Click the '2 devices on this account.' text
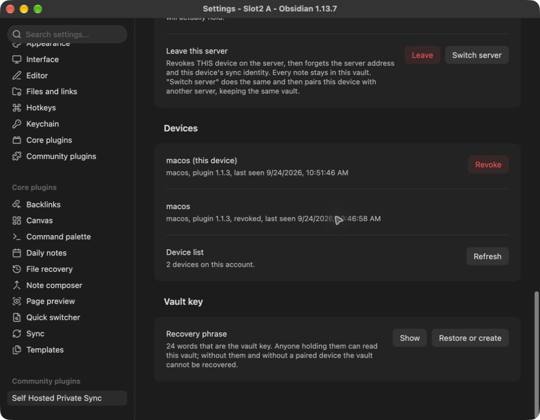This screenshot has height=420, width=540. click(x=211, y=265)
